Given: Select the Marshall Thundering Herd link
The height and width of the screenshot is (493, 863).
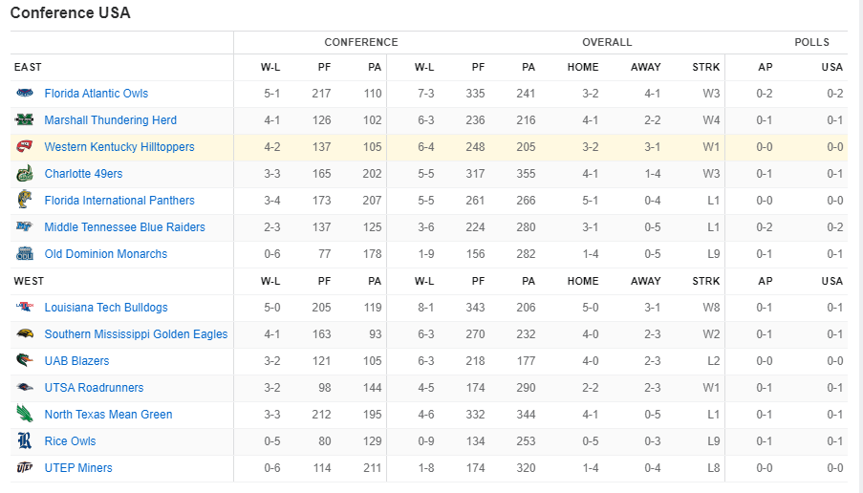Looking at the screenshot, I should pyautogui.click(x=110, y=120).
